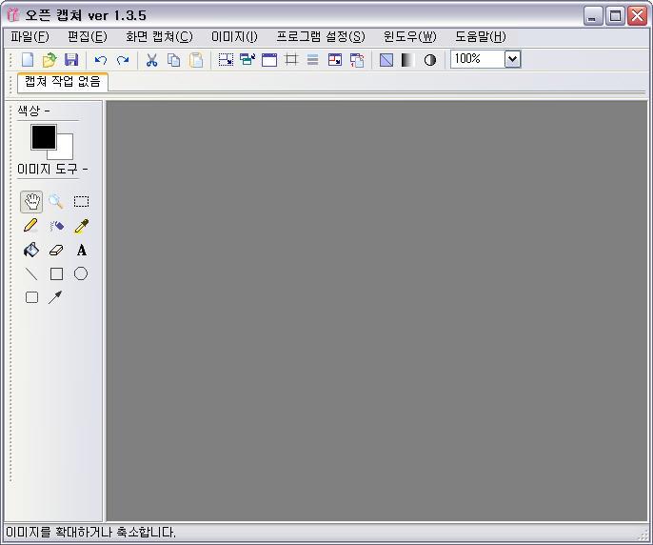Select the 캡쳐 작업 없음 tab
Viewport: 653px width, 545px height.
pos(63,82)
